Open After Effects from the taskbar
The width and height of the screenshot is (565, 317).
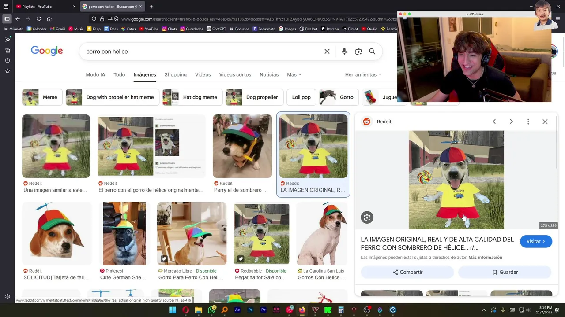point(237,310)
